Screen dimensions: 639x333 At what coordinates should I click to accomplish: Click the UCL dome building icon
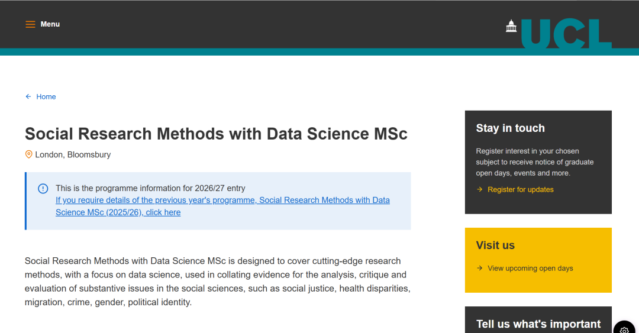coord(511,26)
